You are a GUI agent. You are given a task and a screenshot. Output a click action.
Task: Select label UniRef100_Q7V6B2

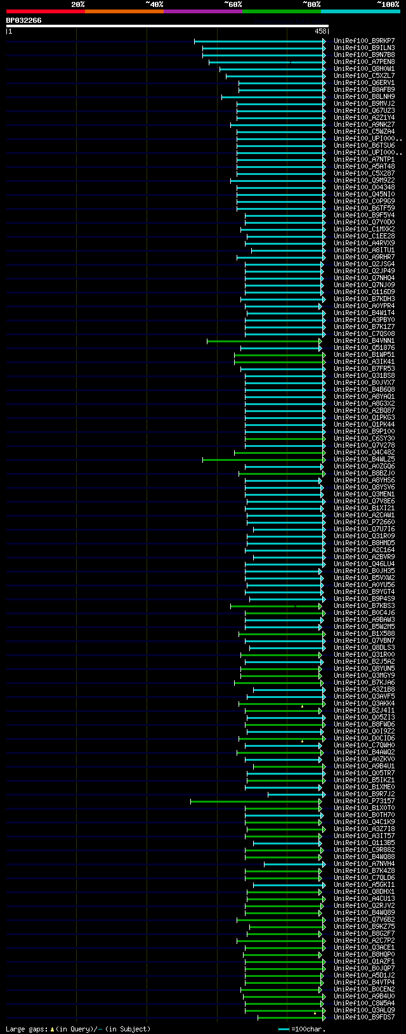click(364, 919)
